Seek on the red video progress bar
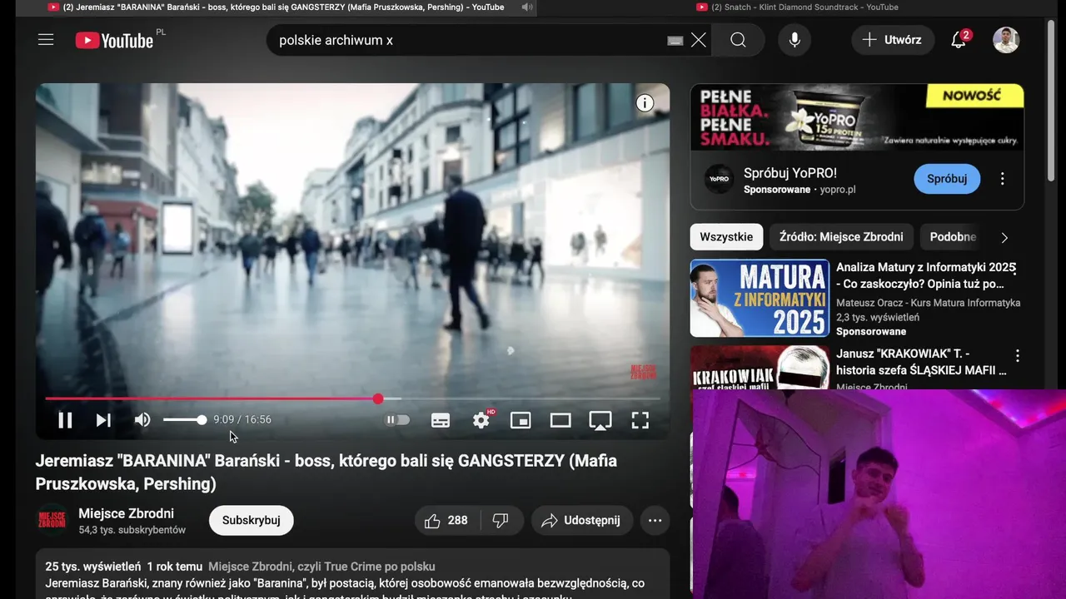This screenshot has height=599, width=1066. click(352, 399)
